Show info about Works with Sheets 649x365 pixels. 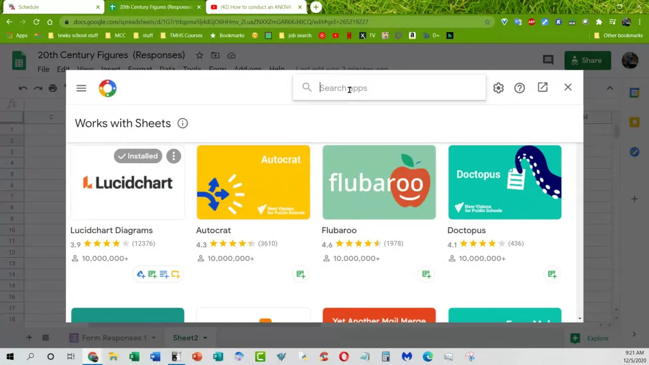(x=183, y=123)
